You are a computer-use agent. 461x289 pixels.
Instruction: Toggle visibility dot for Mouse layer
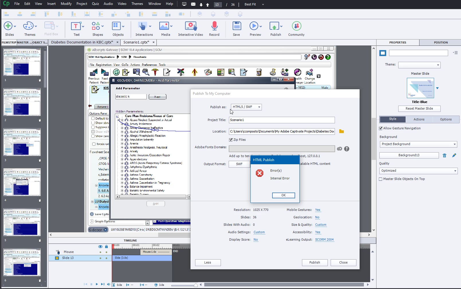[100, 252]
